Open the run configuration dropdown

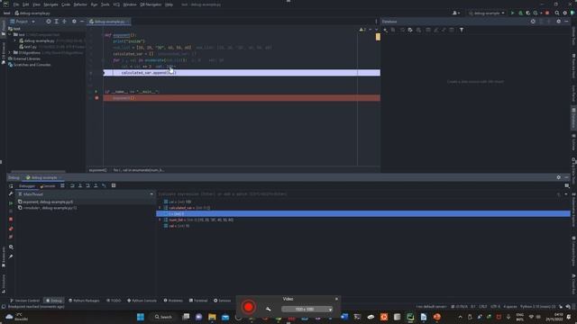click(487, 13)
